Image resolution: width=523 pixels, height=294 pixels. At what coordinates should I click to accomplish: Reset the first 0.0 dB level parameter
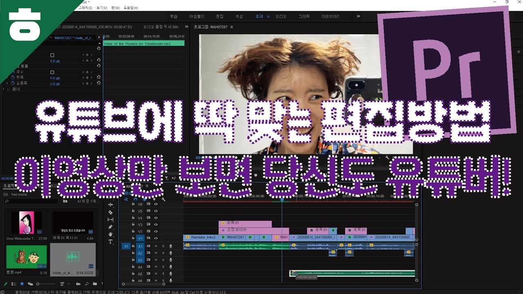point(98,60)
